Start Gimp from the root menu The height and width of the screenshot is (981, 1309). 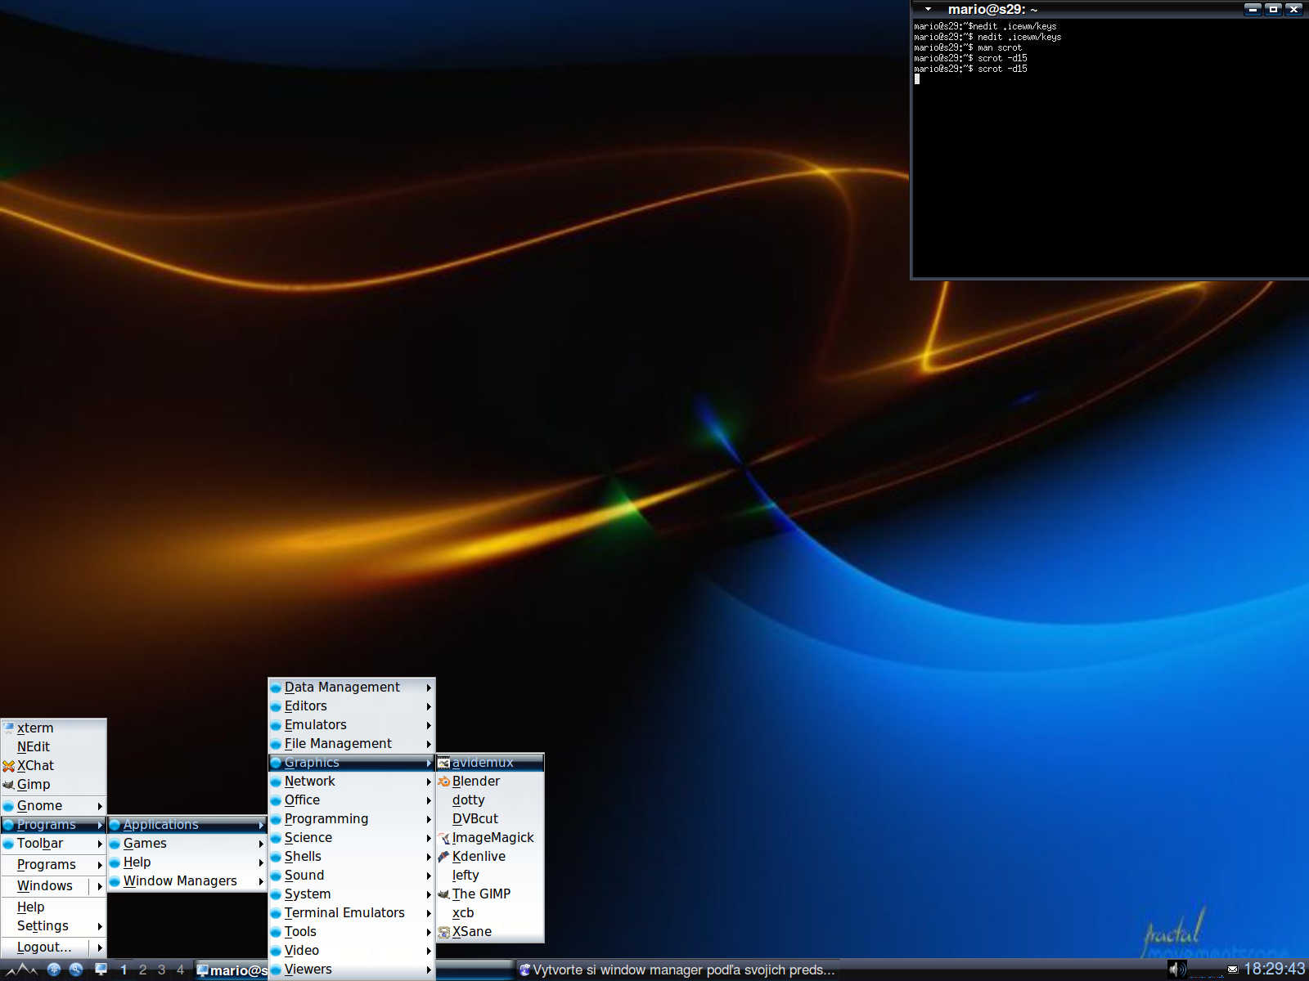click(54, 784)
